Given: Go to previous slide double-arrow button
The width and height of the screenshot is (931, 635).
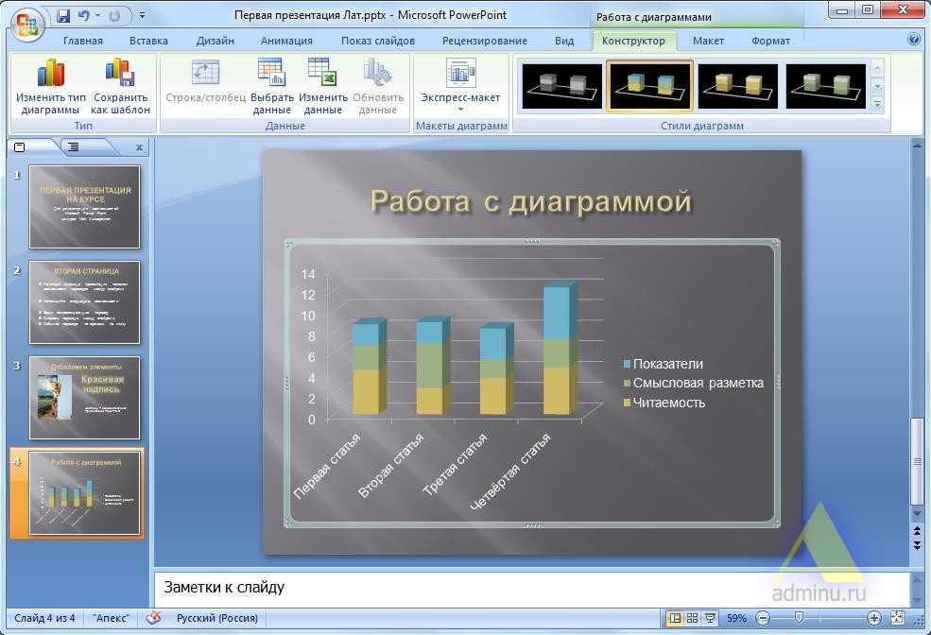Looking at the screenshot, I should click(x=918, y=531).
